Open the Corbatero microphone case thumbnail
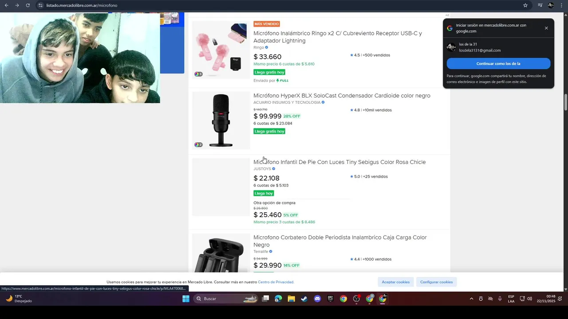The width and height of the screenshot is (568, 319). point(221,253)
